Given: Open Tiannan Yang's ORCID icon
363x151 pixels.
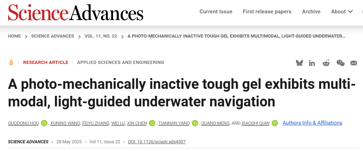Looking at the screenshot, I should coord(195,123).
